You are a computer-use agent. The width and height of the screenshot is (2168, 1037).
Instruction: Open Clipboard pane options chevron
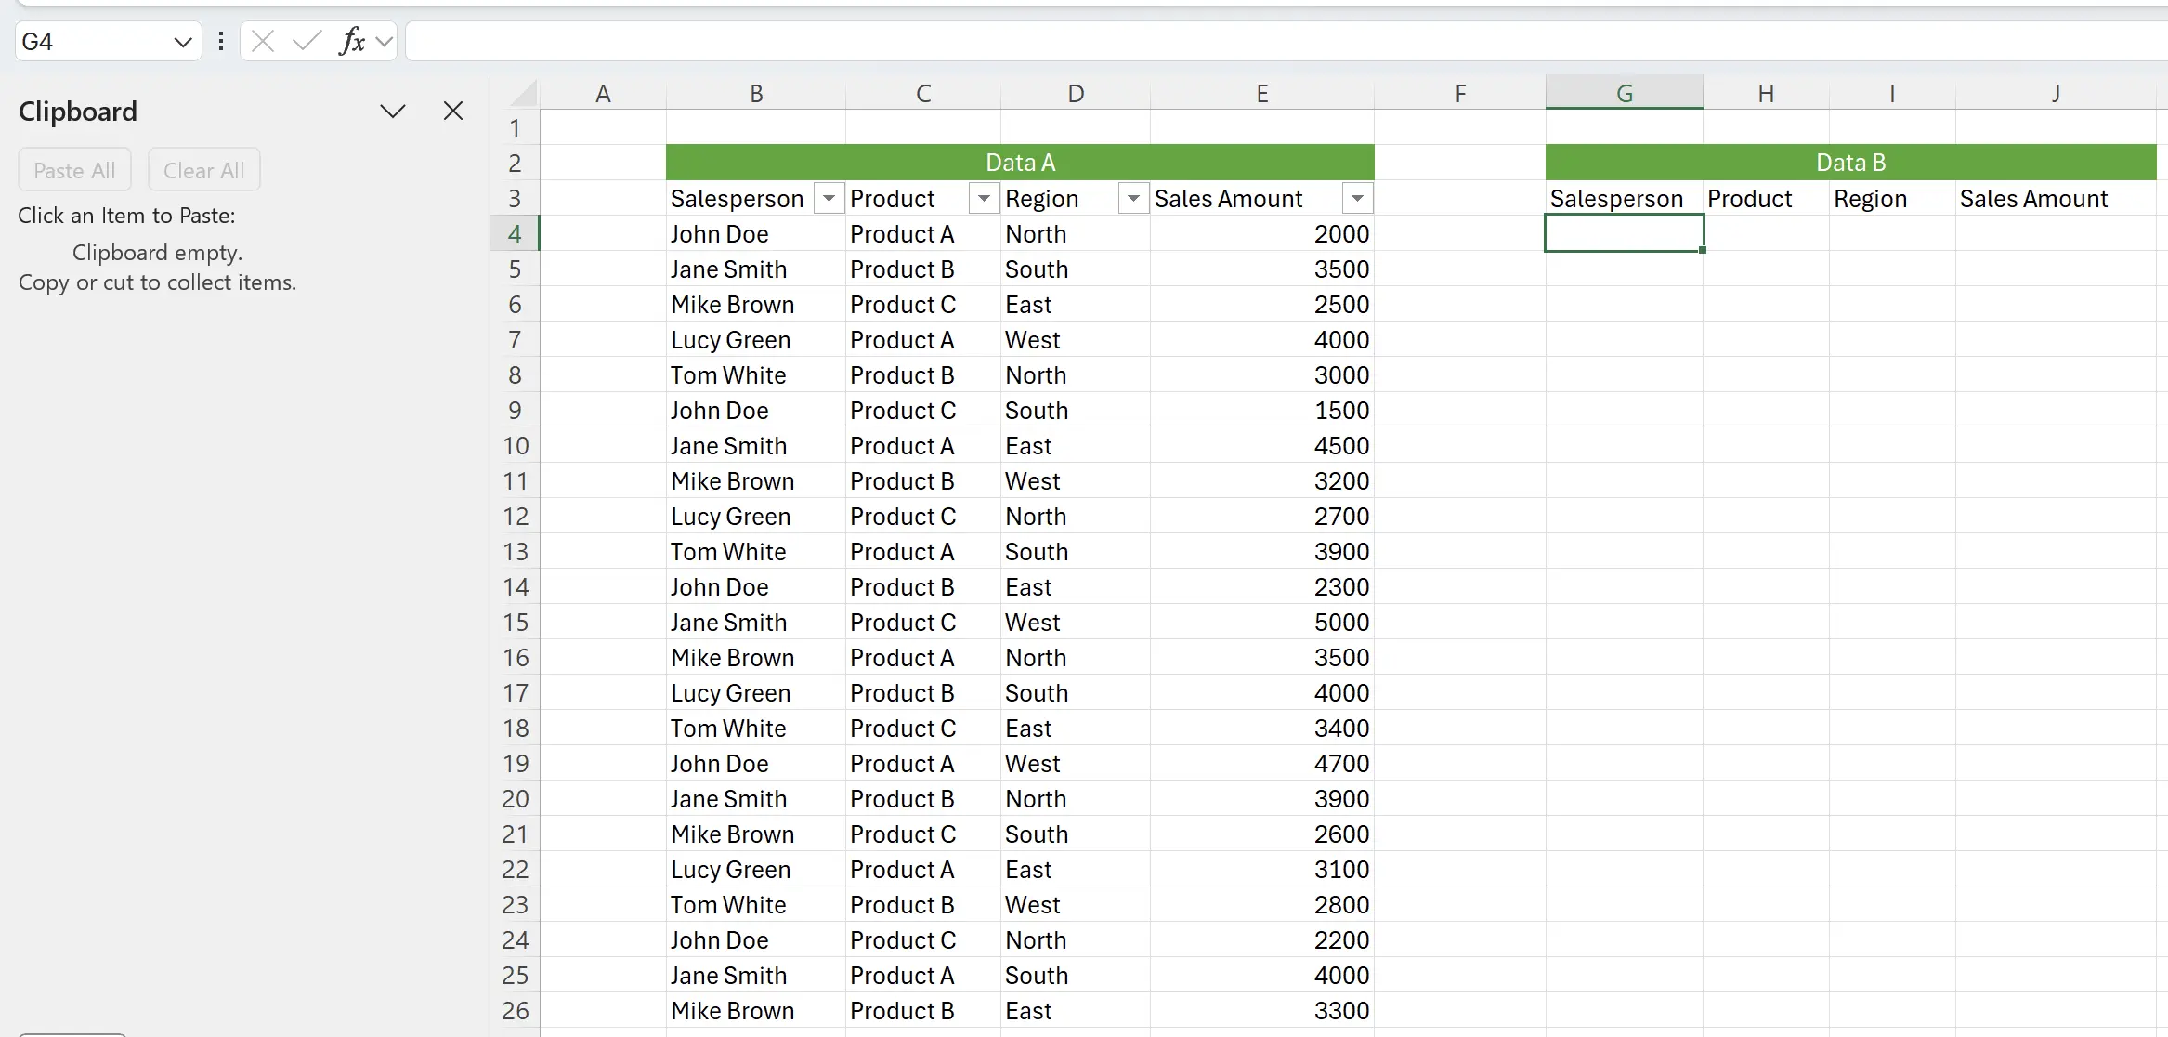tap(393, 112)
